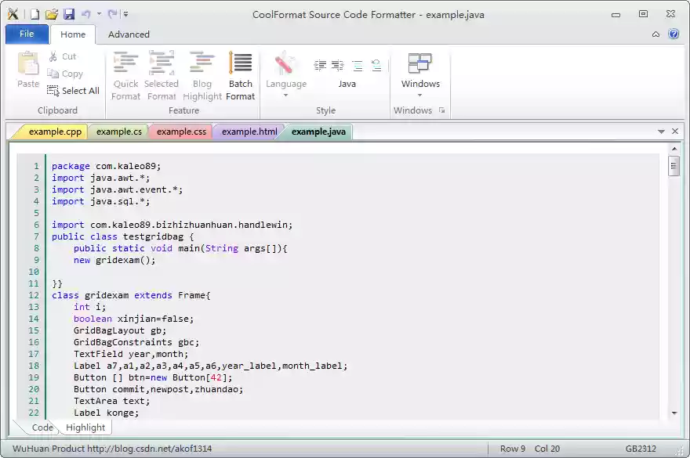Switch to the Advanced ribbon tab
Screen dimensions: 690x458
(x=128, y=34)
